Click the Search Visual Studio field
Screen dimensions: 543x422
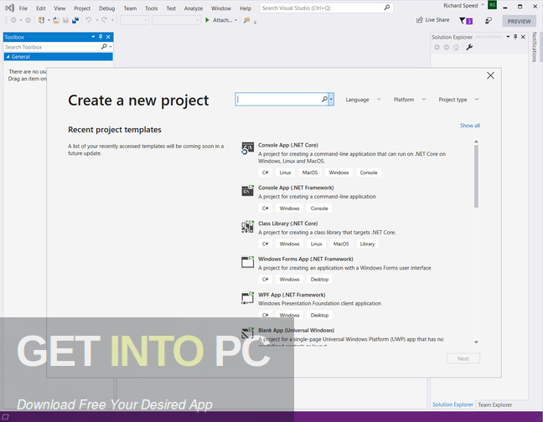coord(326,8)
